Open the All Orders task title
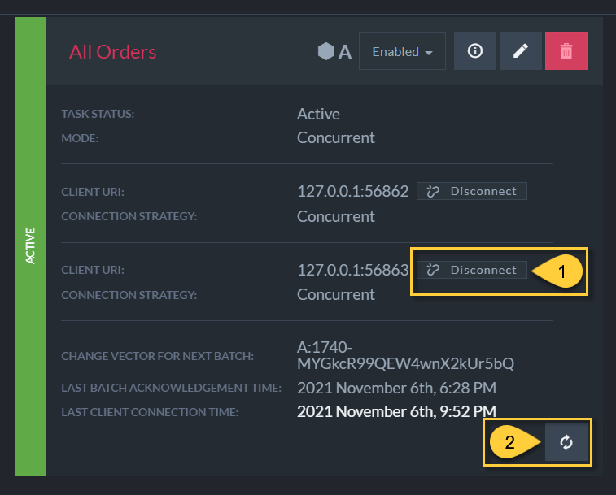Screen dimensions: 616x495 (x=113, y=52)
